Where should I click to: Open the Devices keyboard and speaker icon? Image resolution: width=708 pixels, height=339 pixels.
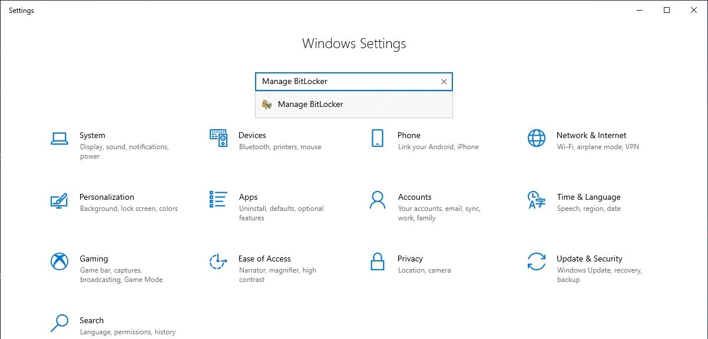[219, 139]
